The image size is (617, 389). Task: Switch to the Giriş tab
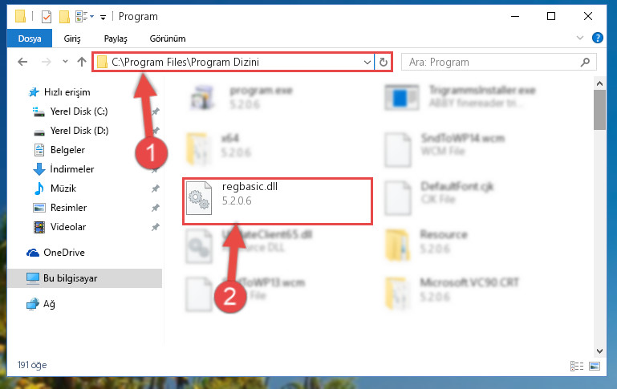tap(72, 38)
